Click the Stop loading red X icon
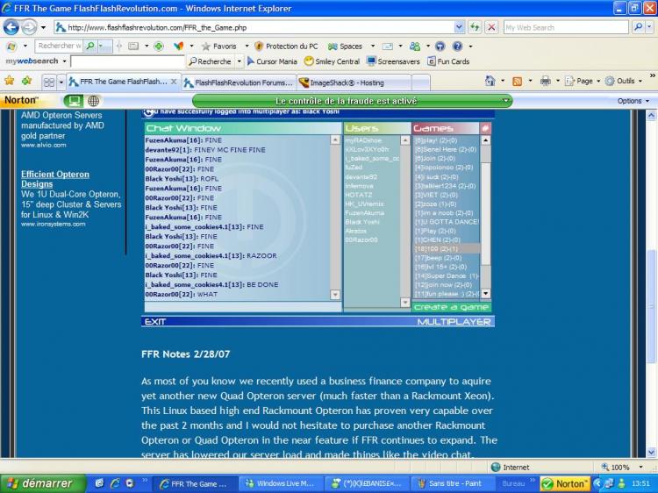 491,27
